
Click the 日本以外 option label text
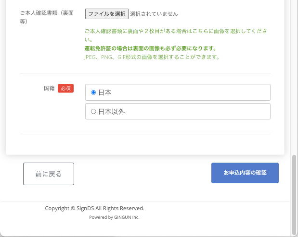[111, 111]
